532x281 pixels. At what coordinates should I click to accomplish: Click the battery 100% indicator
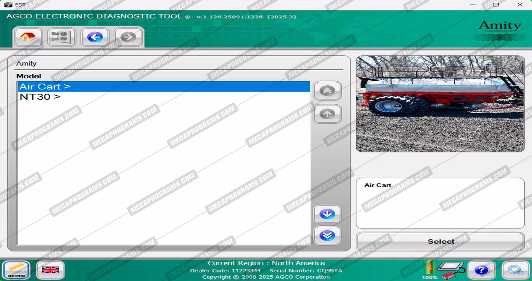pos(430,270)
